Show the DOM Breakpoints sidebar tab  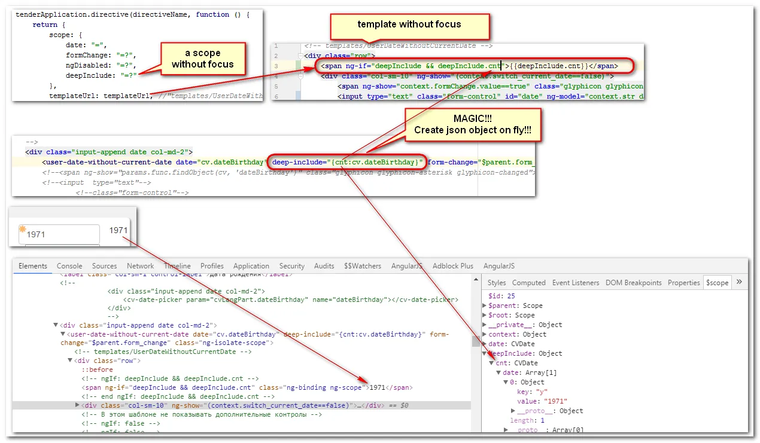[634, 283]
